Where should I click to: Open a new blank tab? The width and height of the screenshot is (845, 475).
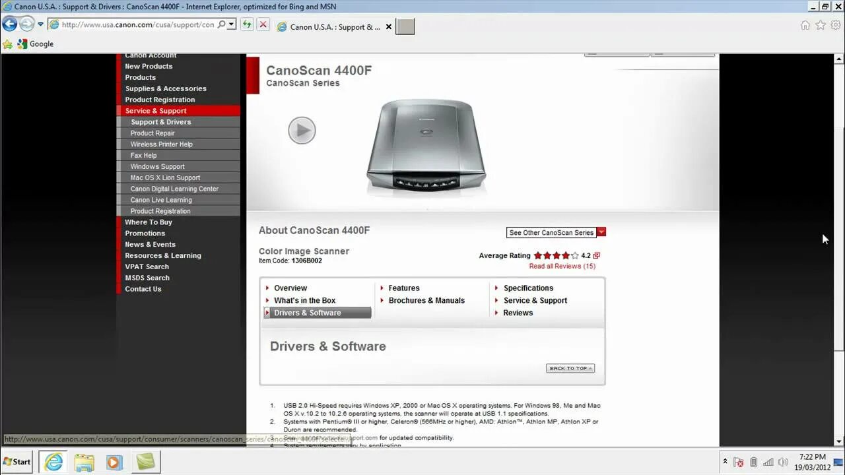405,26
